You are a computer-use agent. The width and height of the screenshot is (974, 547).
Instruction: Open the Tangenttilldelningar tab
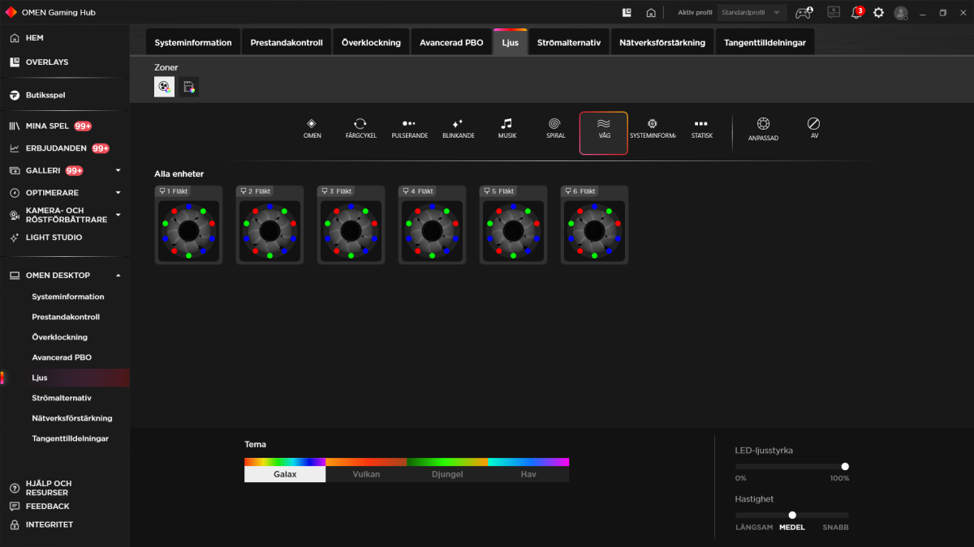[765, 41]
